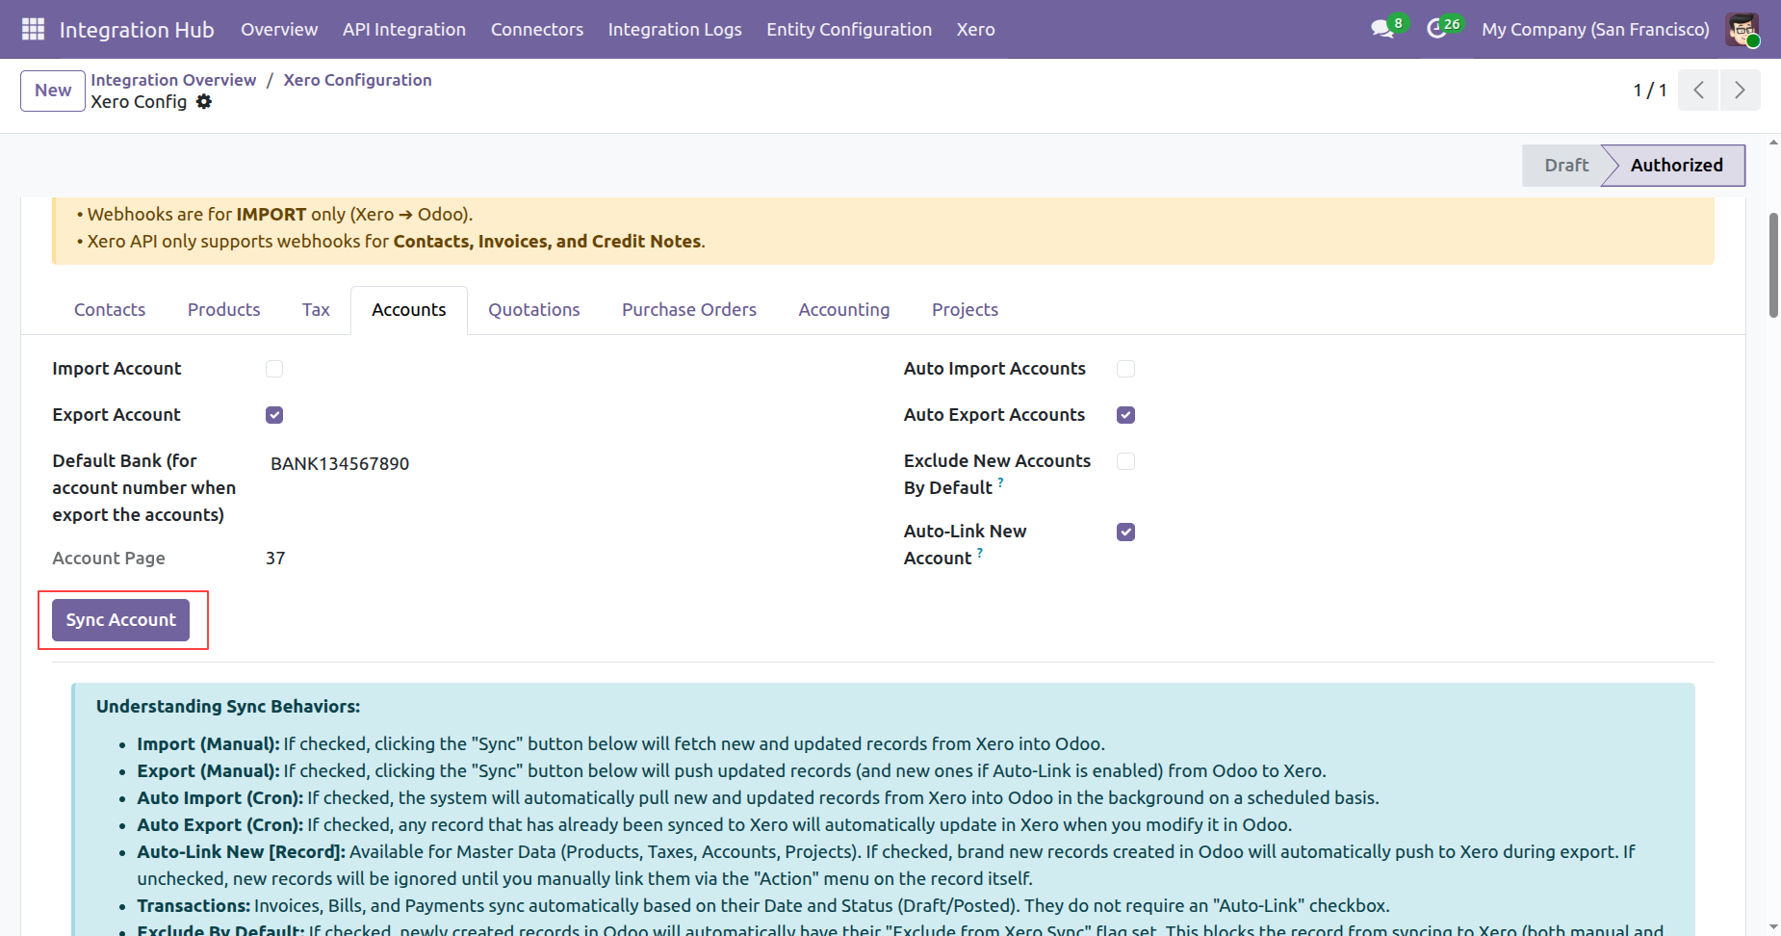This screenshot has height=936, width=1781.
Task: Uncheck the Auto-Link New Account checkbox
Action: (x=1125, y=532)
